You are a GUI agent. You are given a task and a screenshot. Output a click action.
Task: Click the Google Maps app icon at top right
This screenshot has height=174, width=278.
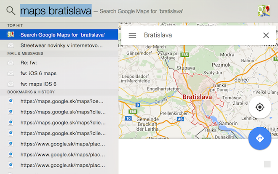click(264, 11)
